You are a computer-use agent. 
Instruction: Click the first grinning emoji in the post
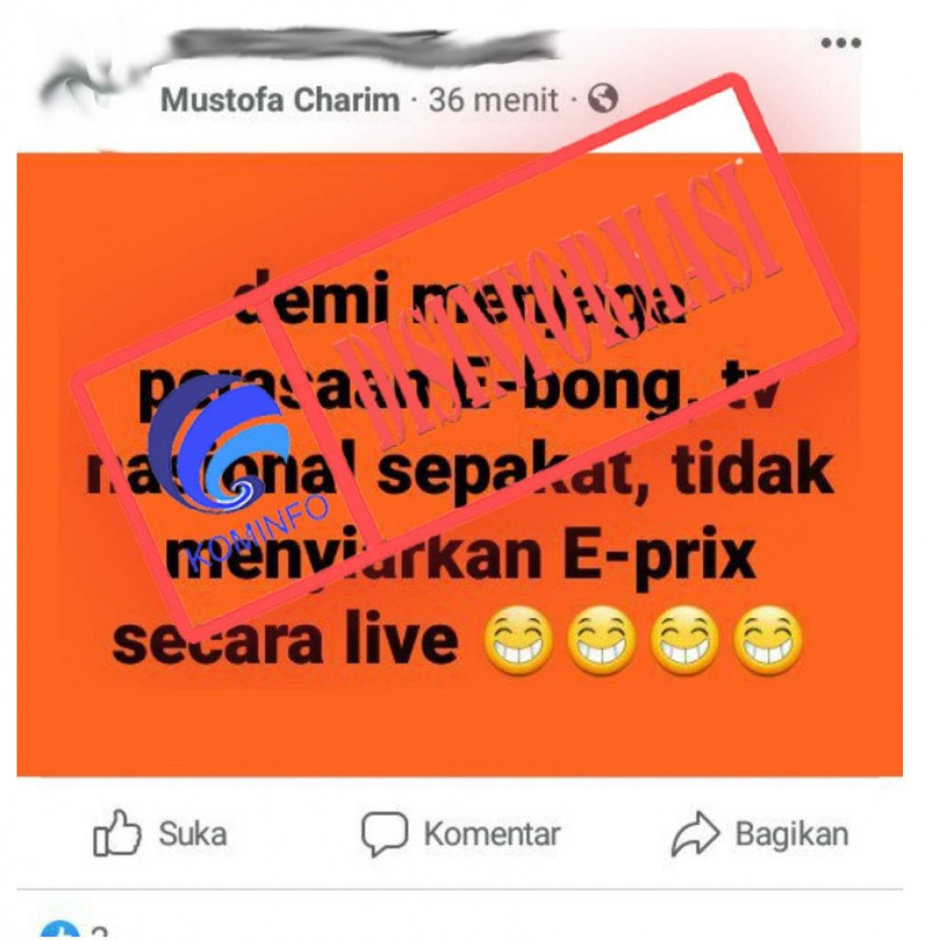518,641
